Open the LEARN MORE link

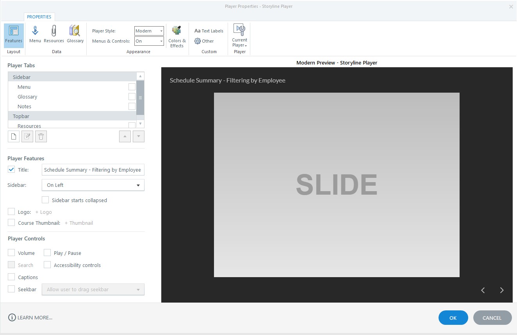pyautogui.click(x=30, y=317)
